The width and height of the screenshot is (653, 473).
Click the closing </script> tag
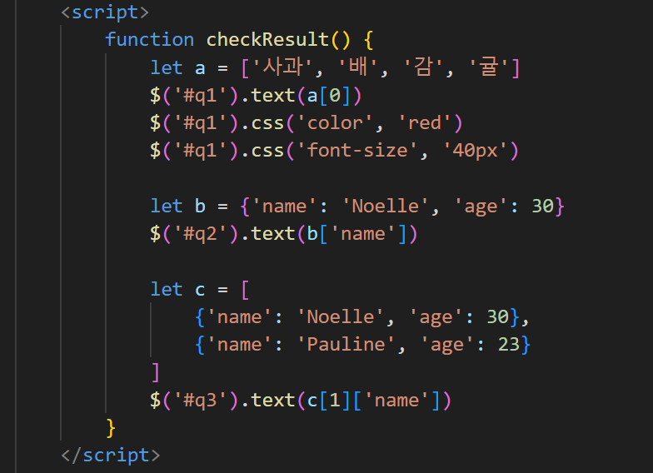[x=110, y=455]
